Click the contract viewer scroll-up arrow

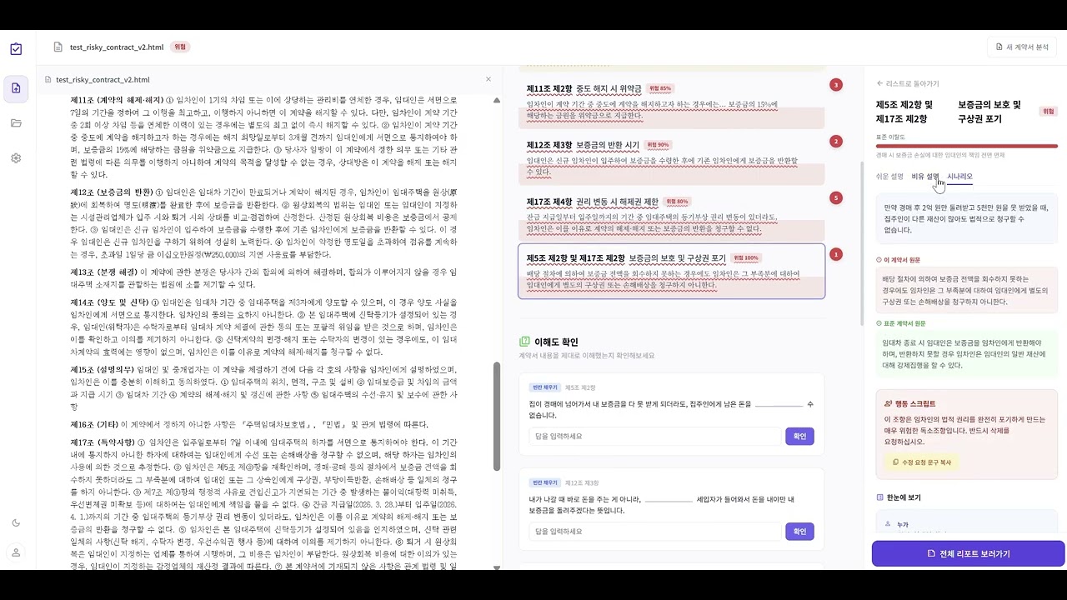click(x=497, y=100)
